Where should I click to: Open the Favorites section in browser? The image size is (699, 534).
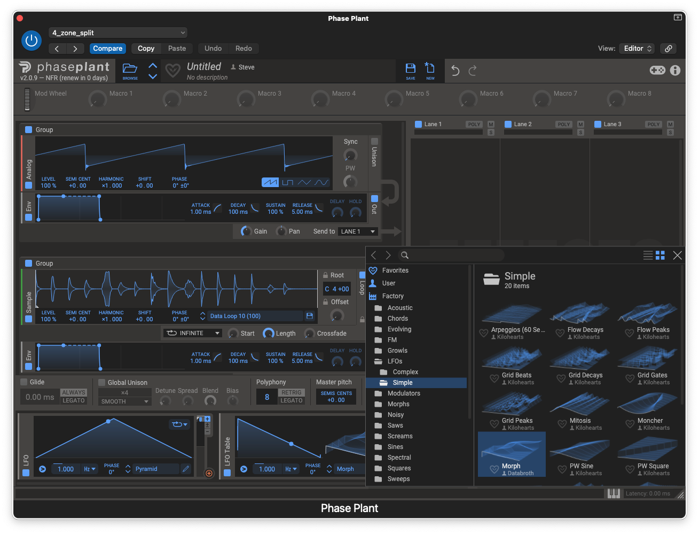coord(395,270)
